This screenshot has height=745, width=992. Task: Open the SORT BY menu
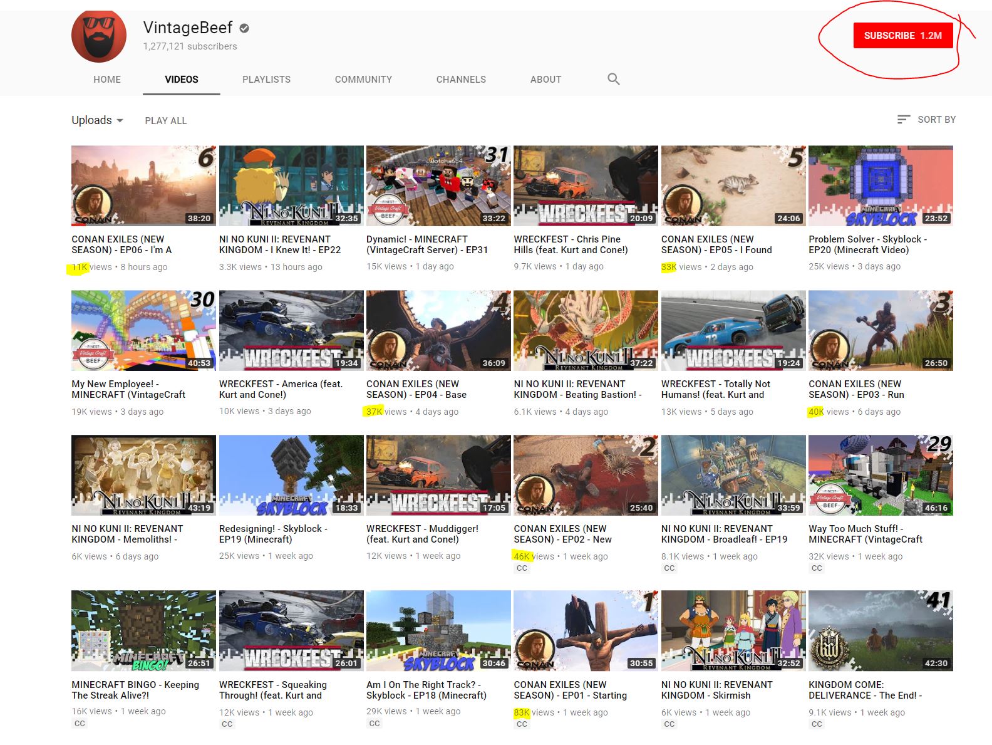tap(926, 119)
